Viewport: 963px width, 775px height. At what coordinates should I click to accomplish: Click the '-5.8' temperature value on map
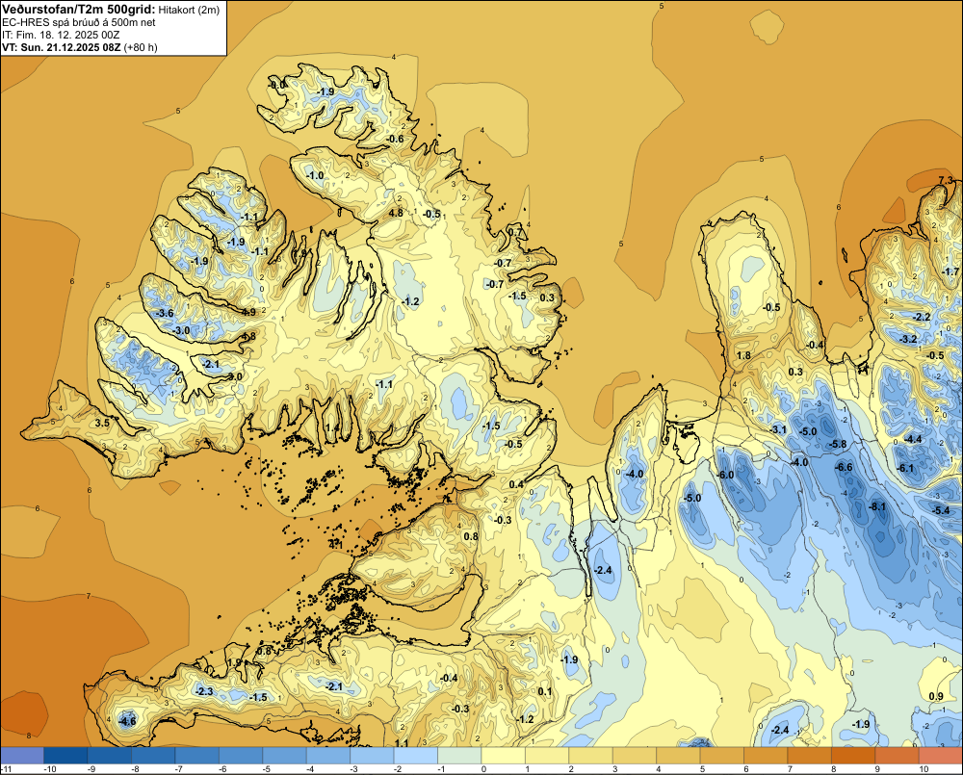(838, 444)
